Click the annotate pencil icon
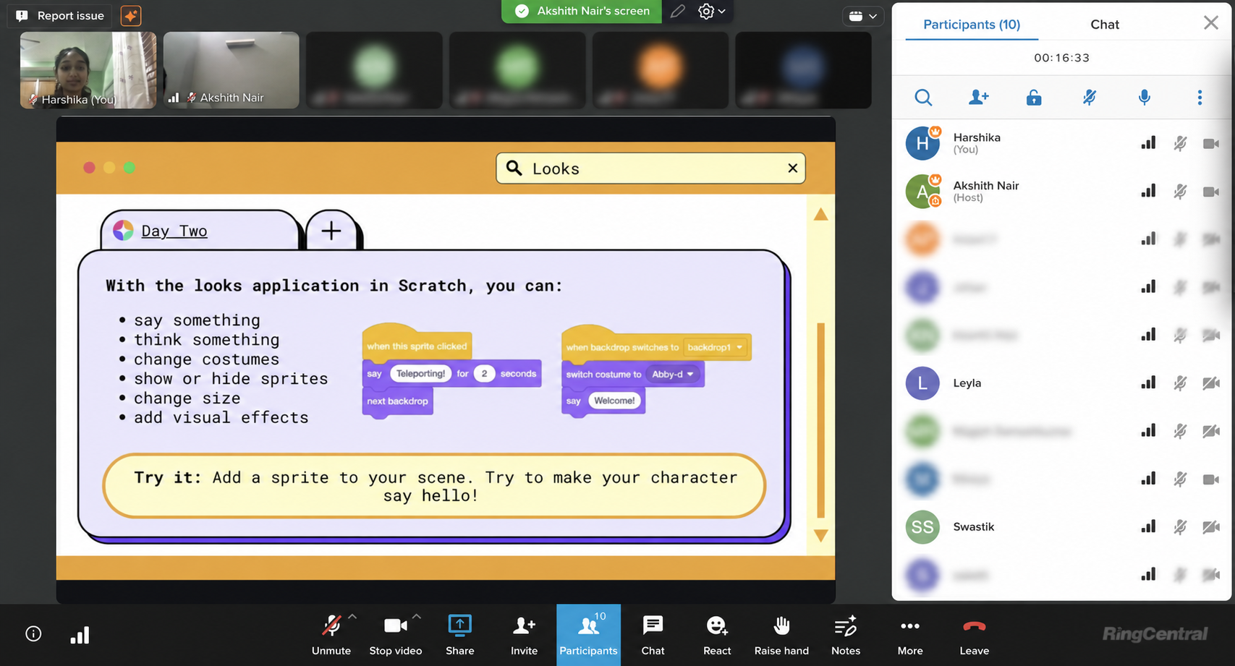The height and width of the screenshot is (666, 1235). pos(677,12)
